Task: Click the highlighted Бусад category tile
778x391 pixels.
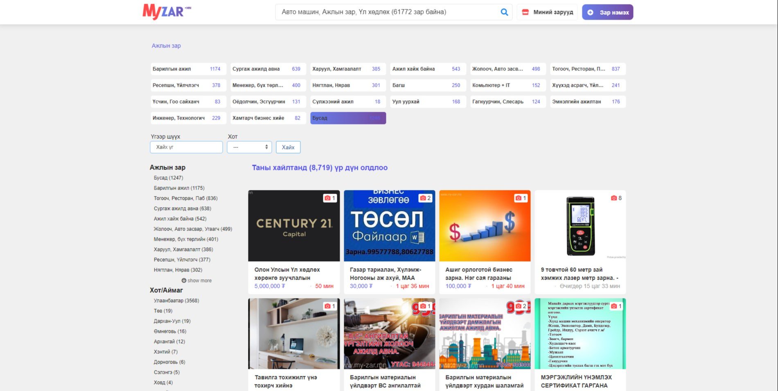Action: [348, 118]
